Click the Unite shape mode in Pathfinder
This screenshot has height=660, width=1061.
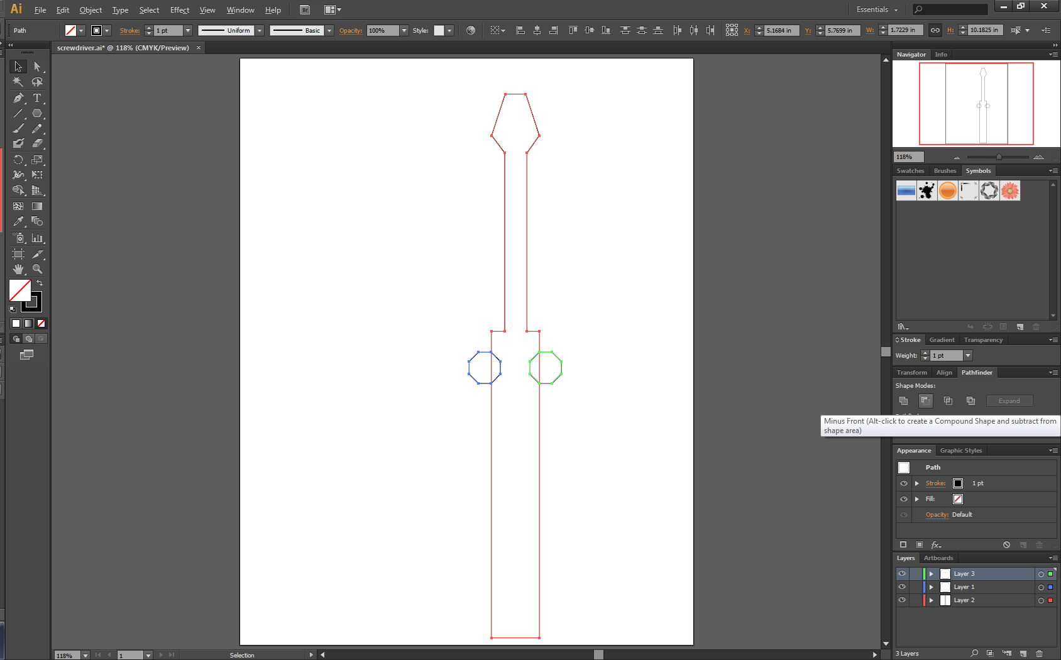click(x=903, y=400)
